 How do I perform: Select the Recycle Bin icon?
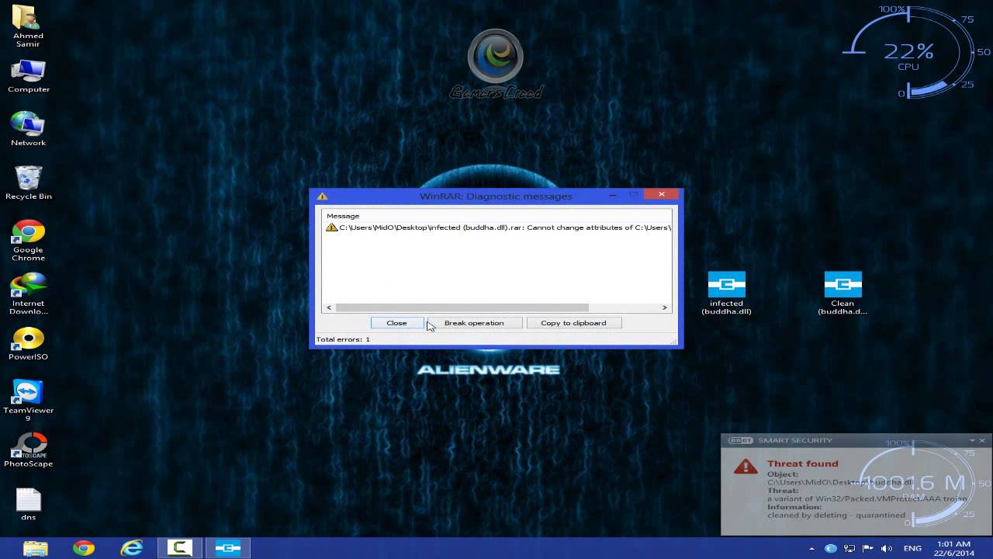[28, 183]
